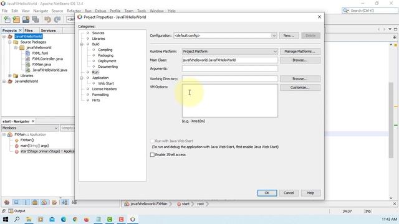Select FXMLController.java in Projects tree

coord(47,58)
